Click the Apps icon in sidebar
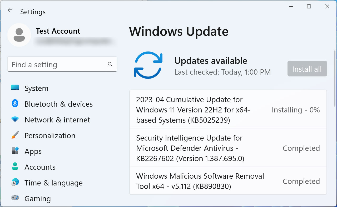The height and width of the screenshot is (207, 337). 15,151
